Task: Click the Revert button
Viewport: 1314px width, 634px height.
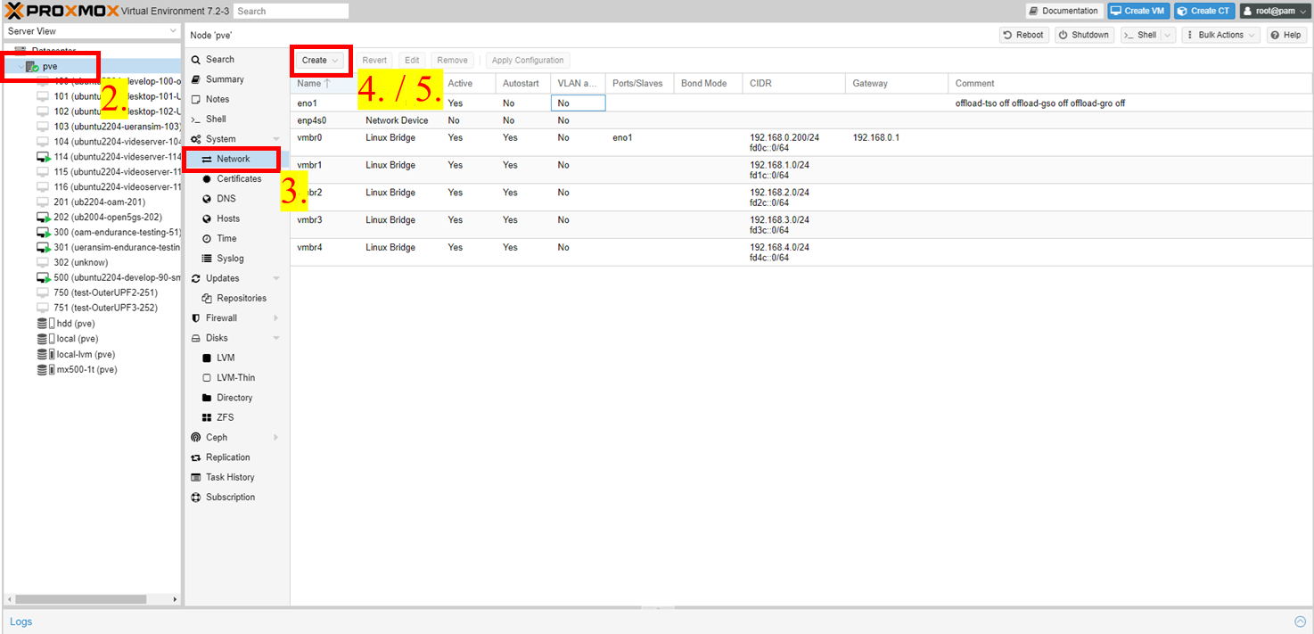Action: pyautogui.click(x=374, y=61)
